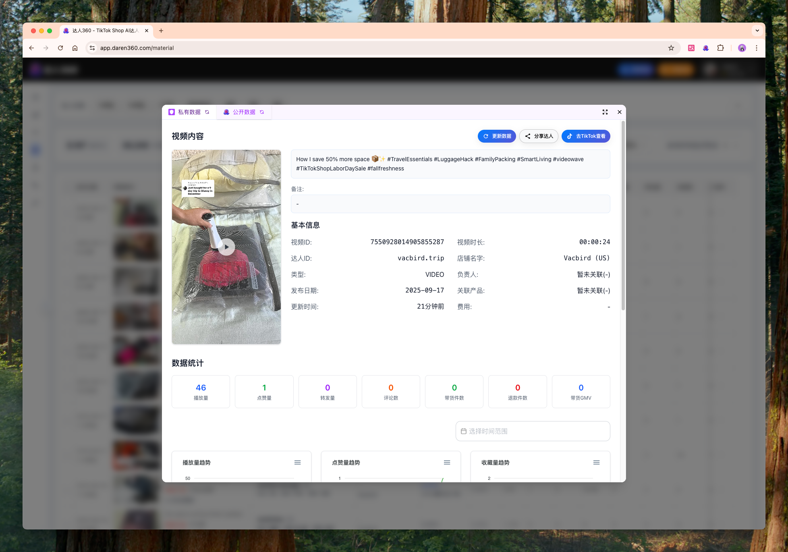Screen dimensions: 788x552
Task: Expand modal to fullscreen
Action: (x=605, y=112)
